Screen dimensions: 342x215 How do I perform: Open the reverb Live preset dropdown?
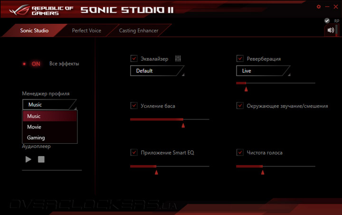tap(263, 71)
